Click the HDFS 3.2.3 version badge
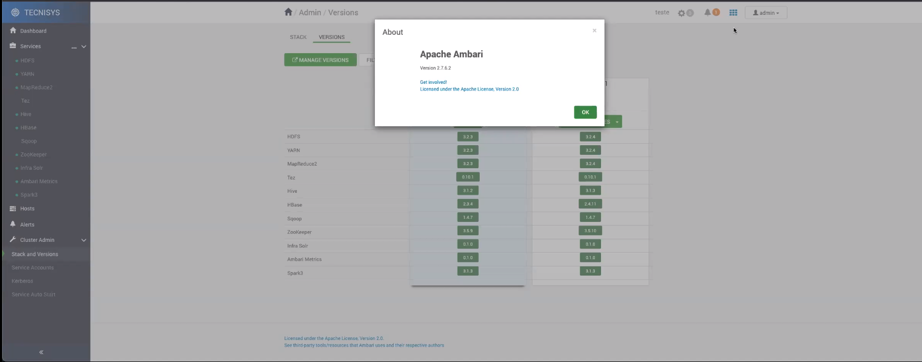 click(x=468, y=137)
